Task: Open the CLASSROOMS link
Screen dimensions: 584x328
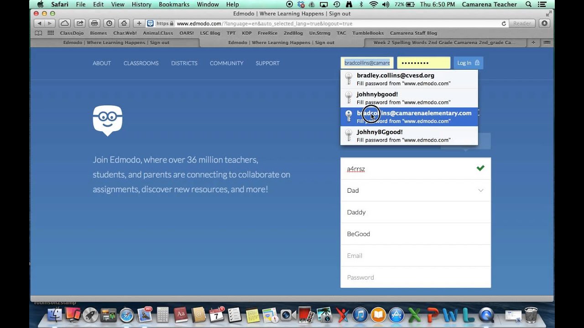Action: tap(141, 63)
